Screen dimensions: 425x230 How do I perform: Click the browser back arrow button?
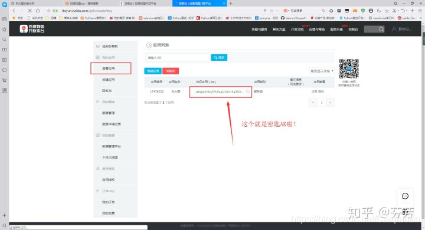(x=14, y=11)
